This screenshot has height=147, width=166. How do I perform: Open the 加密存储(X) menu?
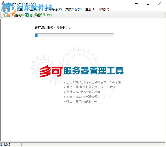pos(53,9)
